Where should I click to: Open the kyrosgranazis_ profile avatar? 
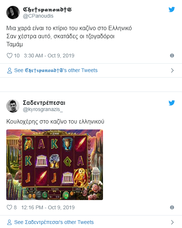pyautogui.click(x=13, y=106)
